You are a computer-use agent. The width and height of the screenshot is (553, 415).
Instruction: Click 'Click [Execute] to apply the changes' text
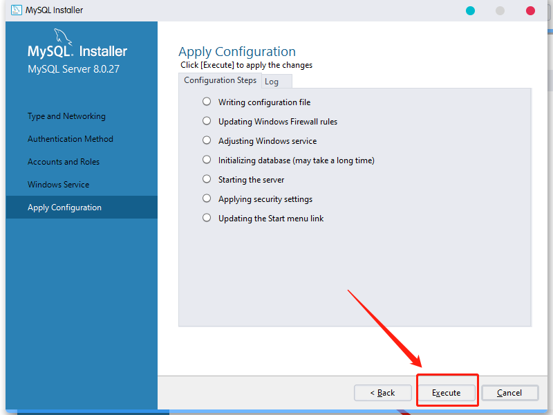[247, 65]
